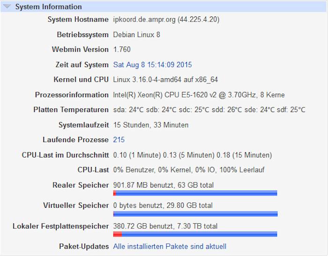Click the Lokaler Festplattenspeicher usage bar

click(195, 234)
